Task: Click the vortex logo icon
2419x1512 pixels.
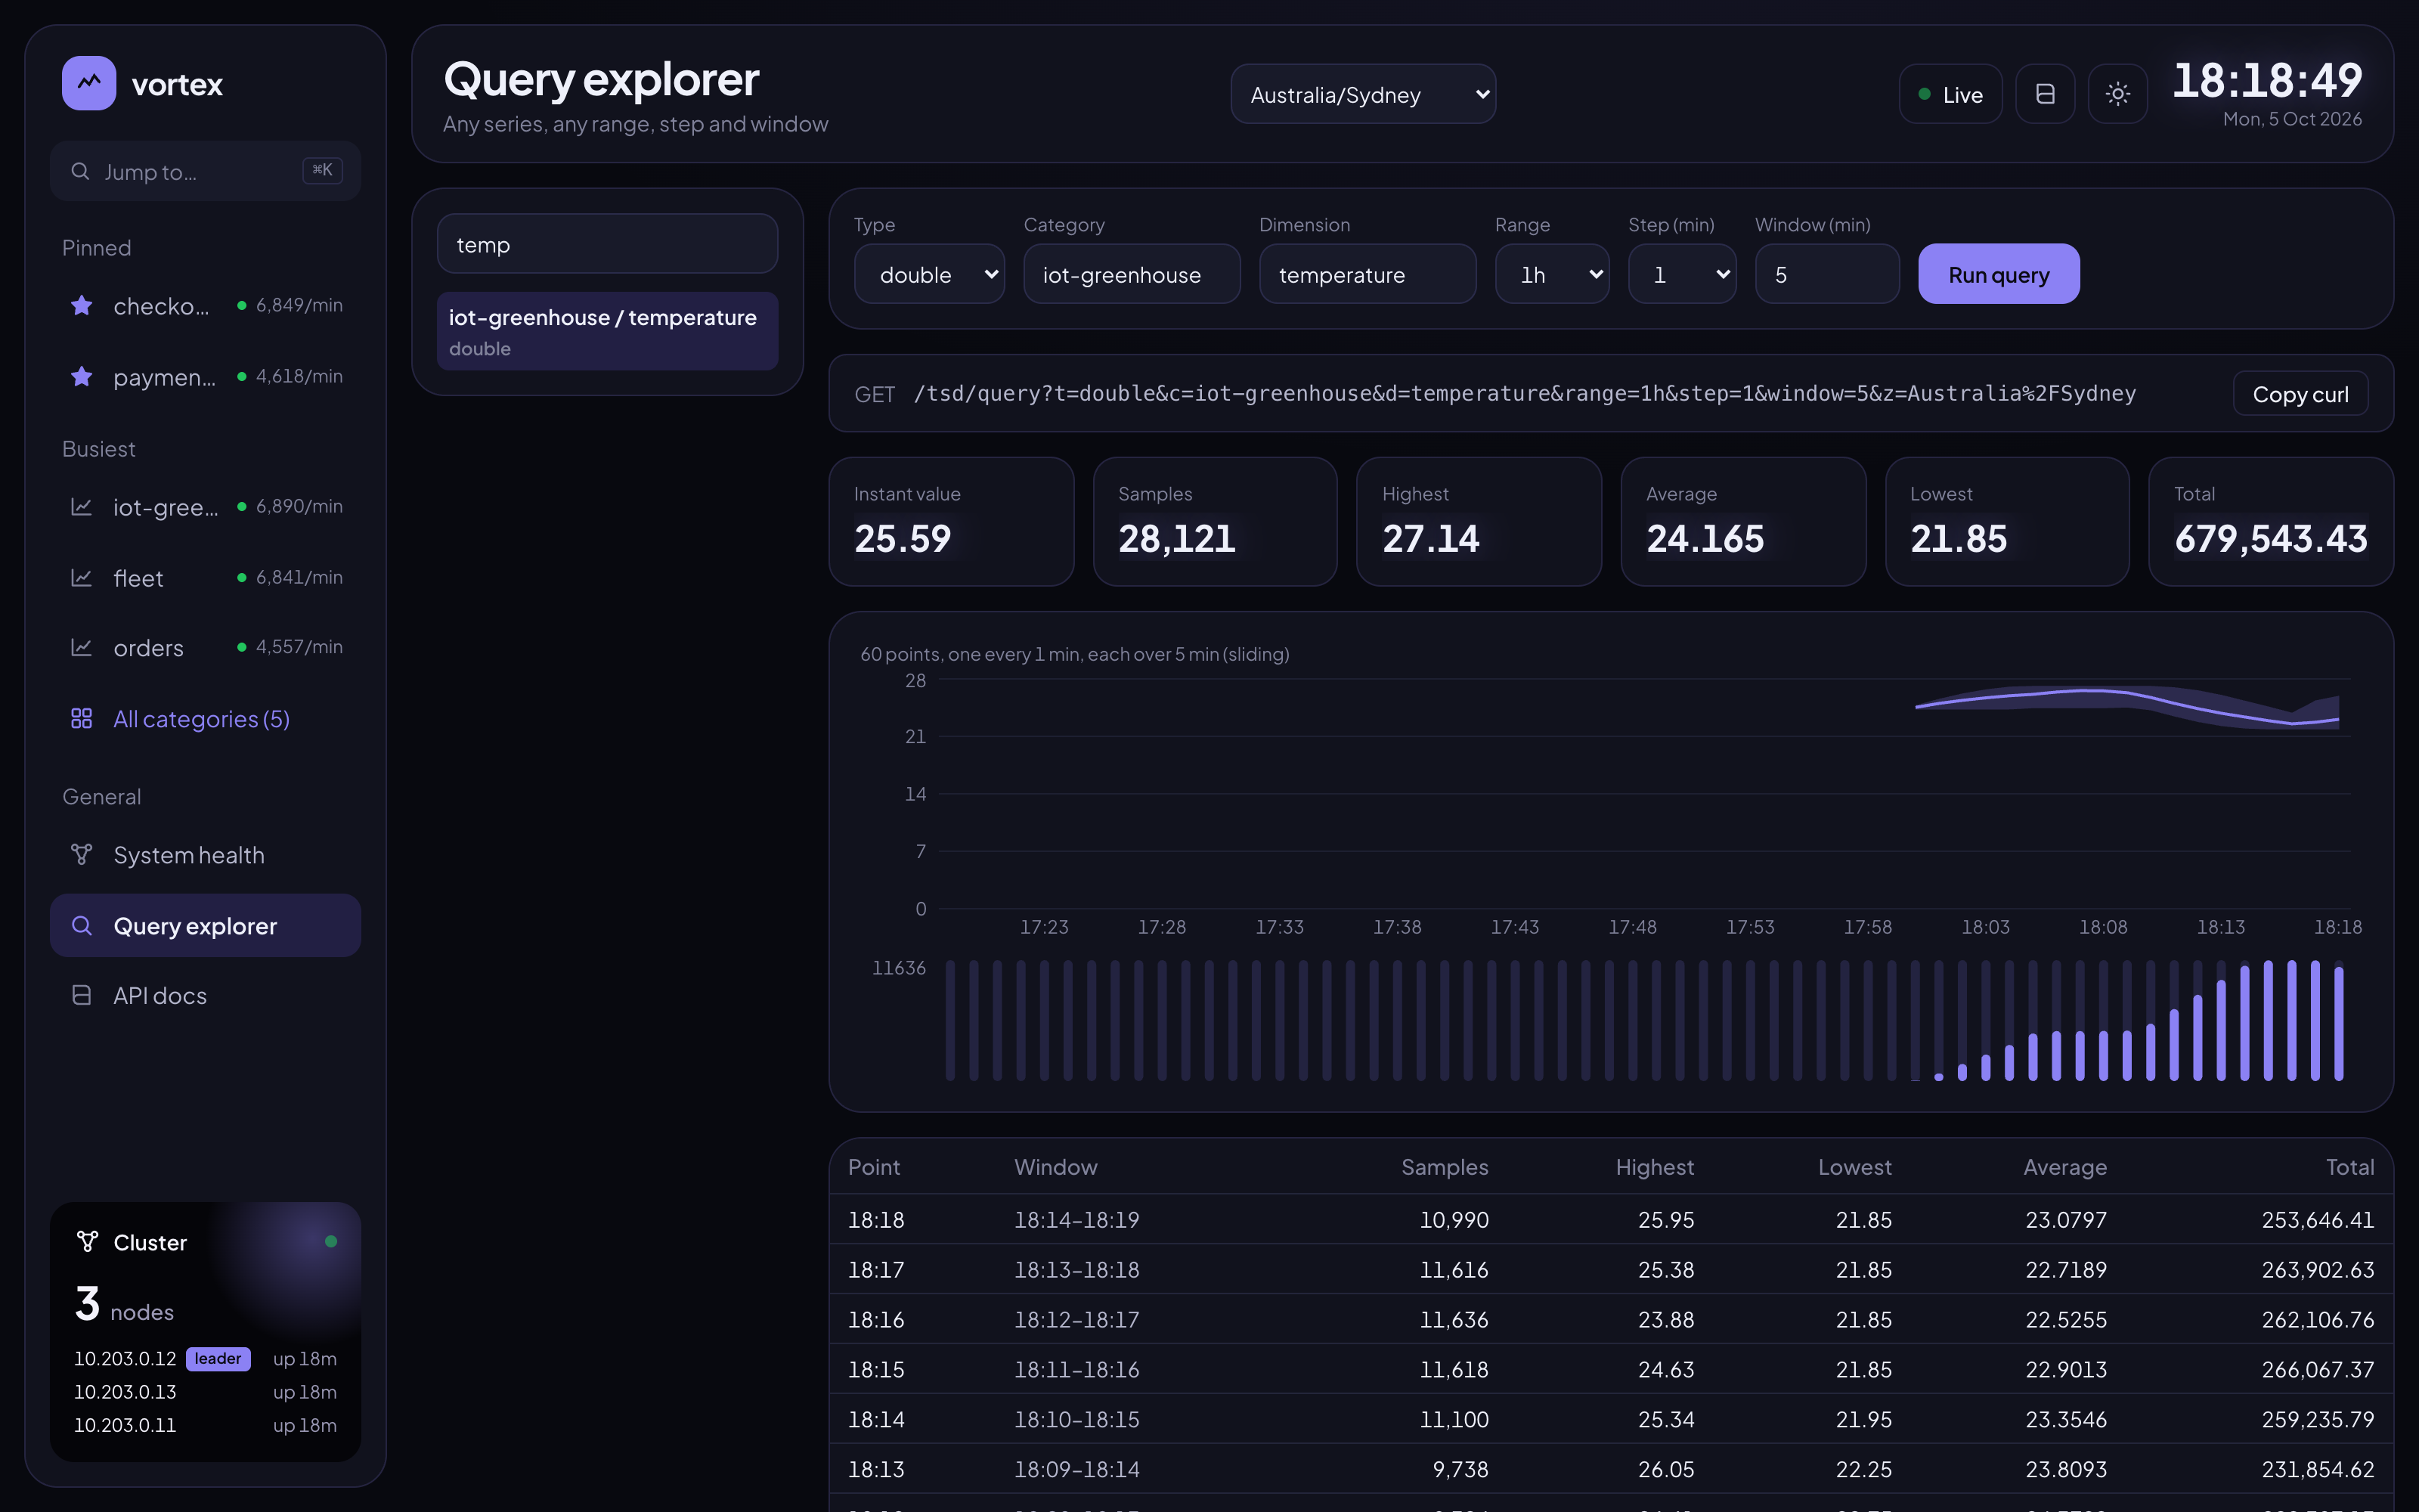Action: pos(89,83)
